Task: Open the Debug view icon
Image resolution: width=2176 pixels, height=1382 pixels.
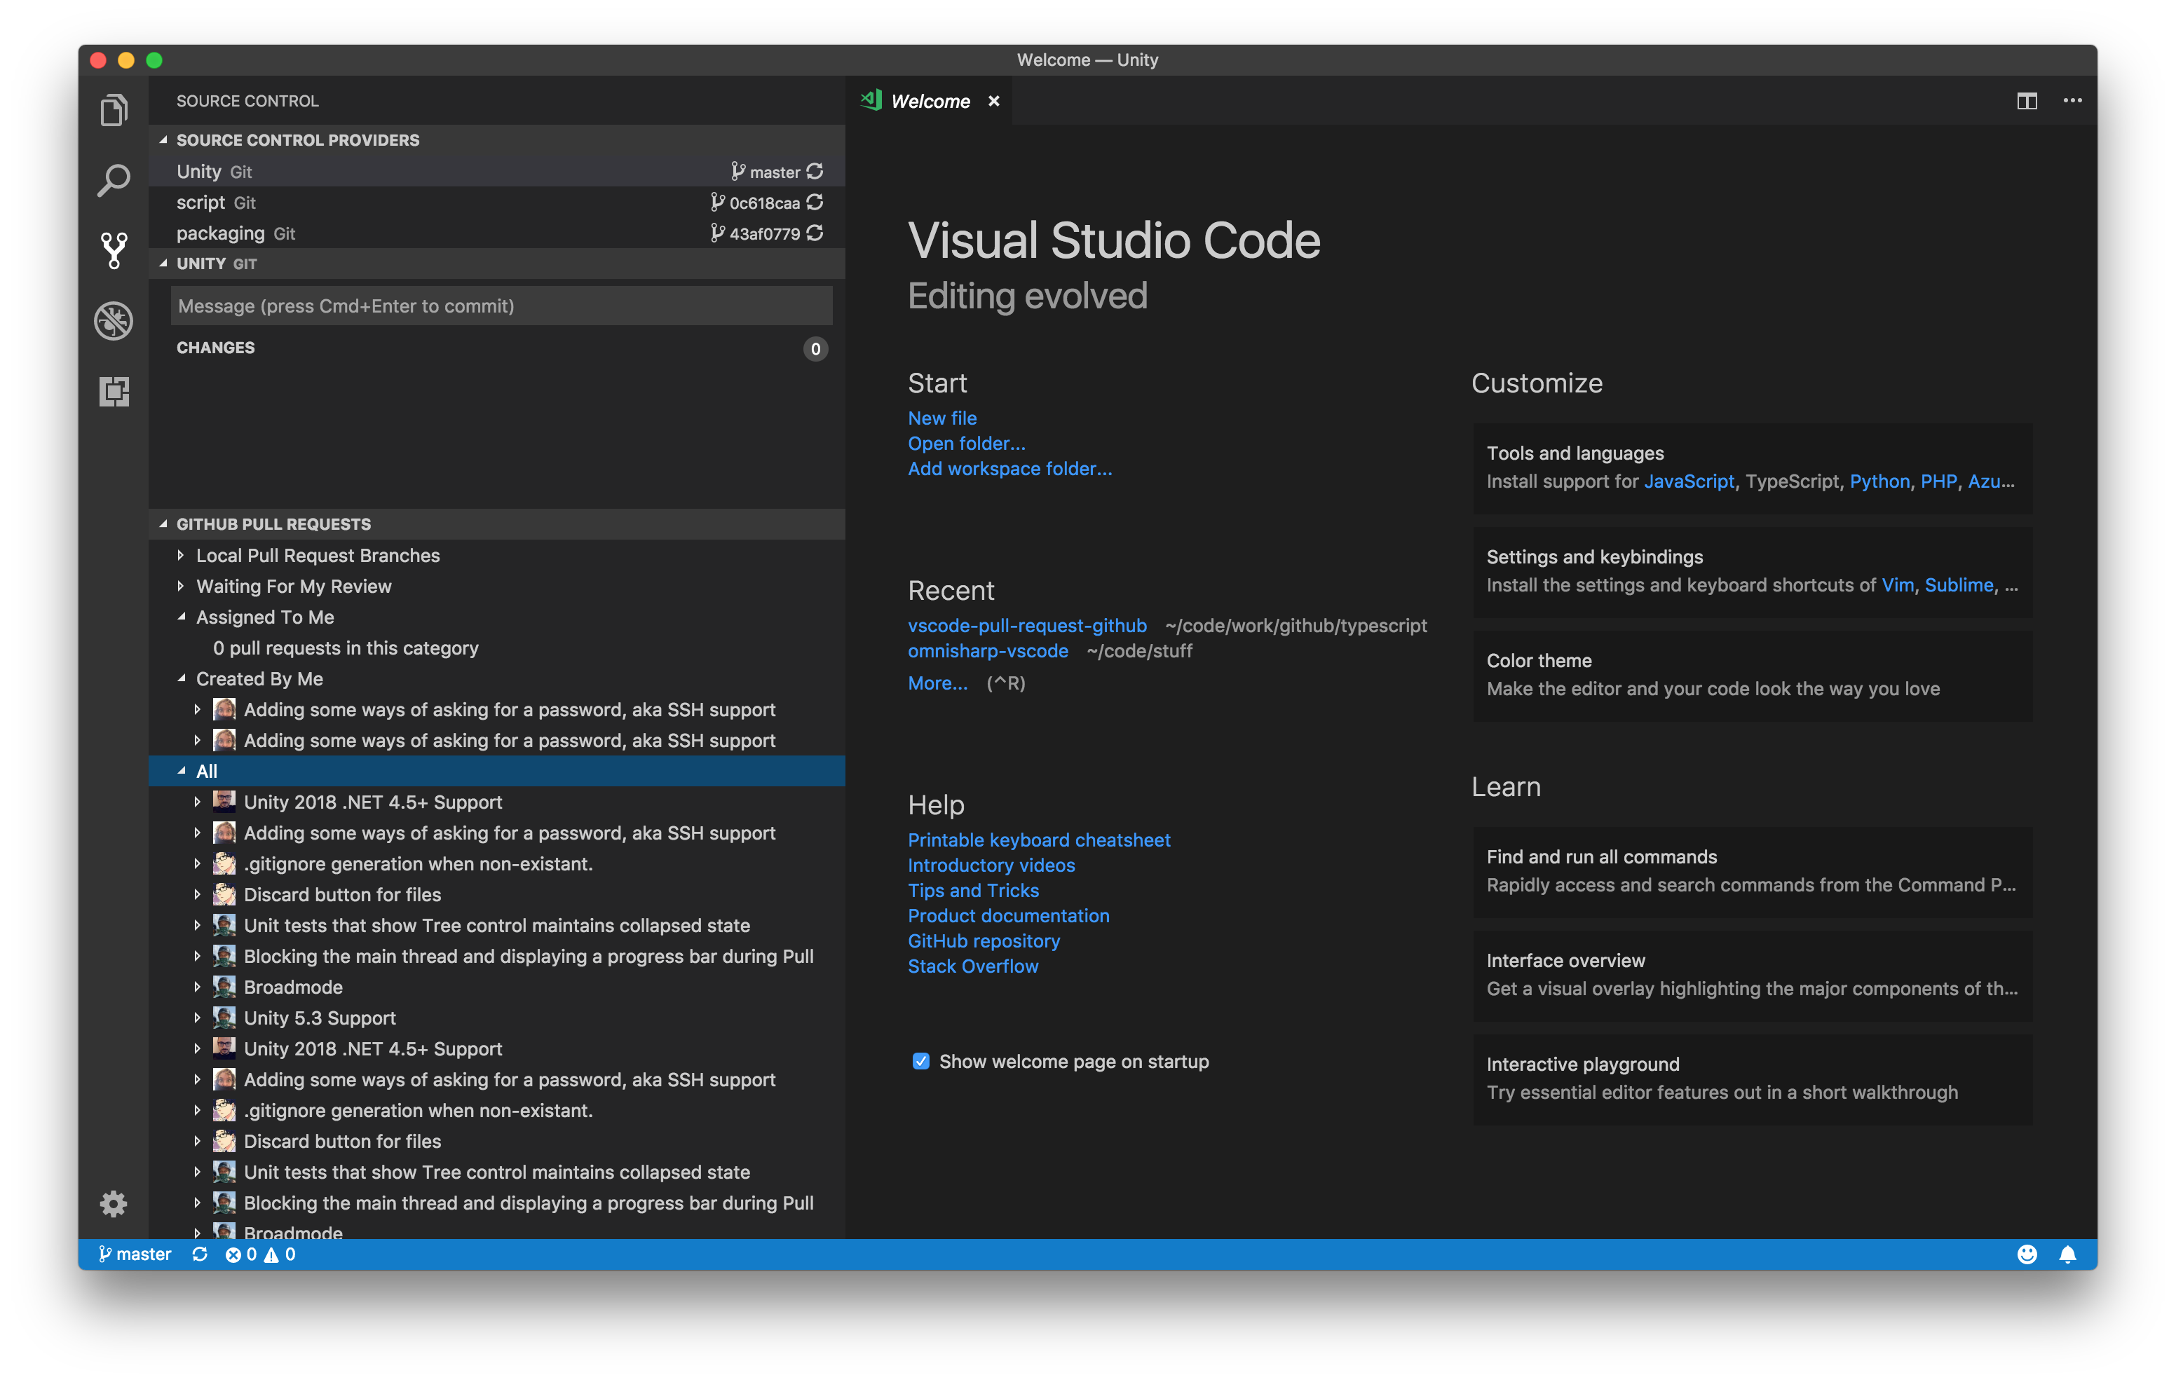Action: pyautogui.click(x=113, y=321)
